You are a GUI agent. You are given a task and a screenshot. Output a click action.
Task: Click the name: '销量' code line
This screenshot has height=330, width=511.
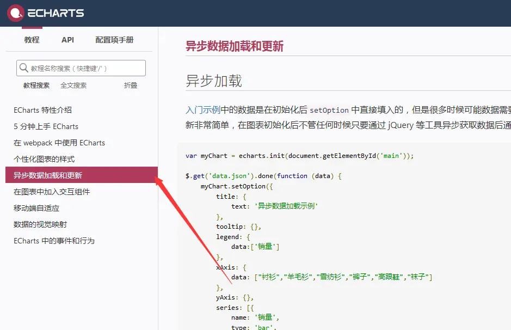pyautogui.click(x=255, y=317)
